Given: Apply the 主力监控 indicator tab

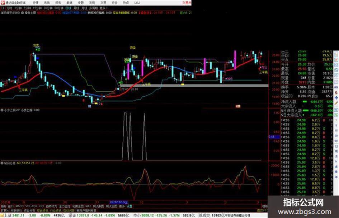Looking at the screenshot, I should click(x=65, y=206).
